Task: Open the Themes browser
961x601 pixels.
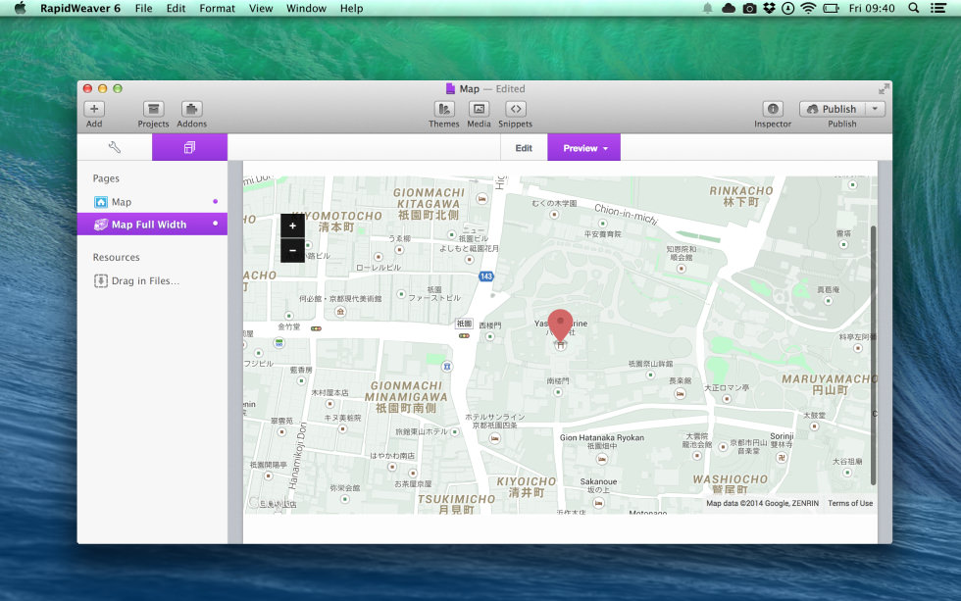Action: click(443, 109)
